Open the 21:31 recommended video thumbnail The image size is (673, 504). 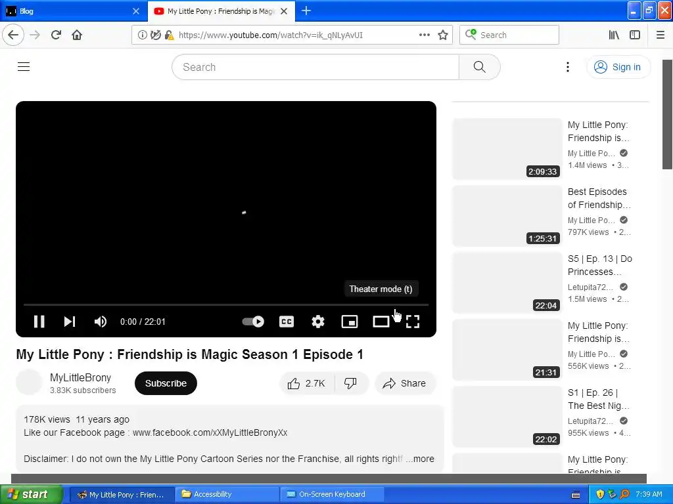507,350
